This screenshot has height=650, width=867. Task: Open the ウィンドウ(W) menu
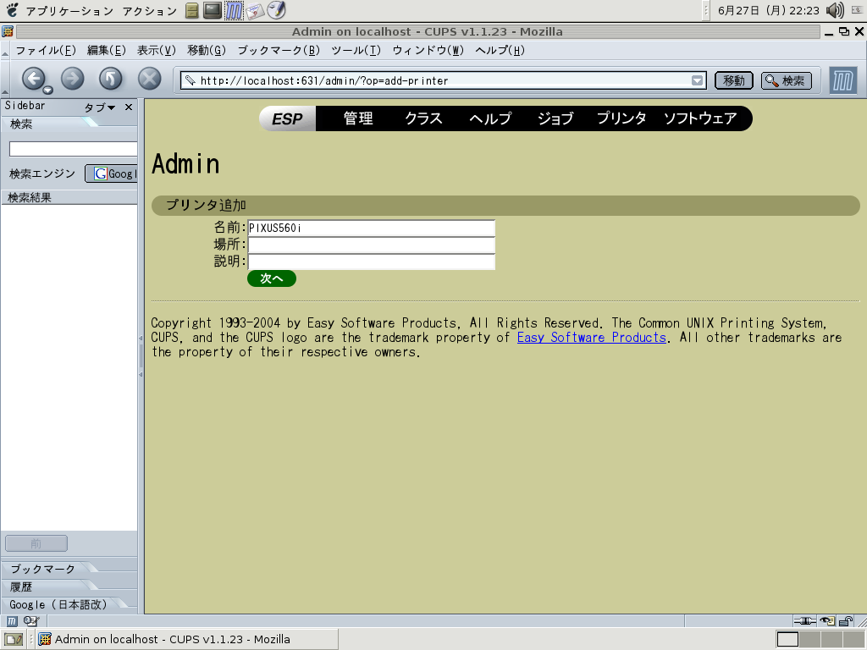tap(428, 51)
